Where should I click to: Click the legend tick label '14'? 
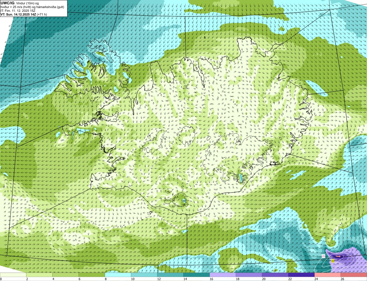pyautogui.click(x=185, y=279)
